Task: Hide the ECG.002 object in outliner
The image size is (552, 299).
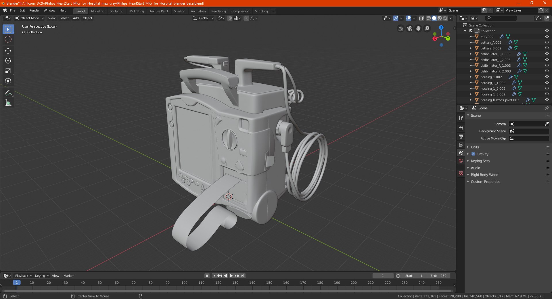Action: click(547, 37)
